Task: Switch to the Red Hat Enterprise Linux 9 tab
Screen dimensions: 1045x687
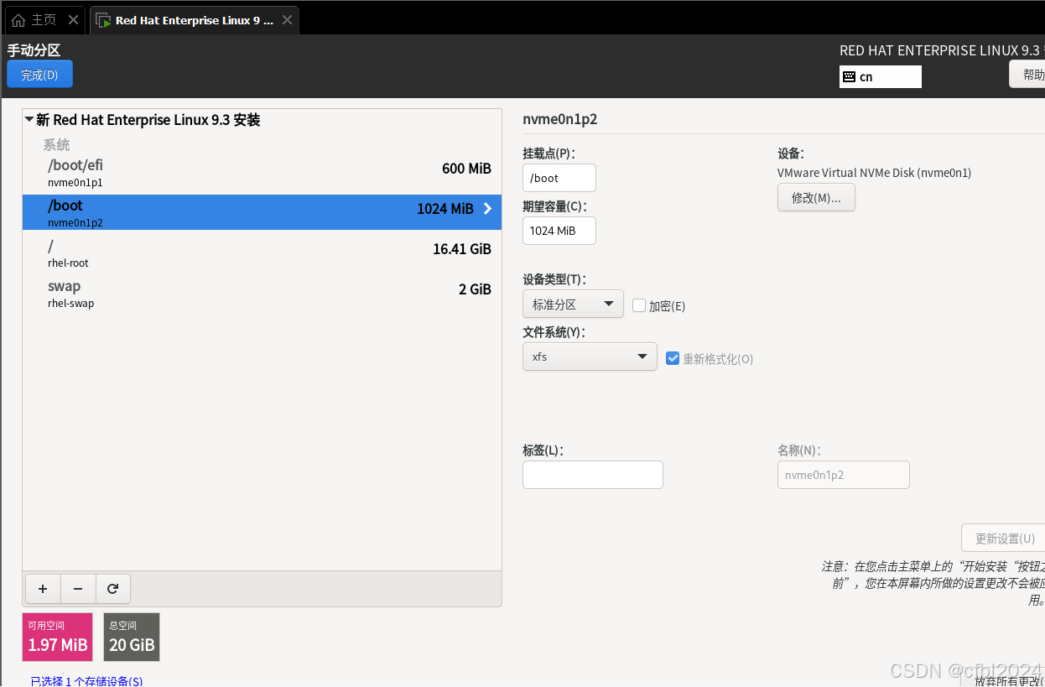Action: [x=195, y=20]
